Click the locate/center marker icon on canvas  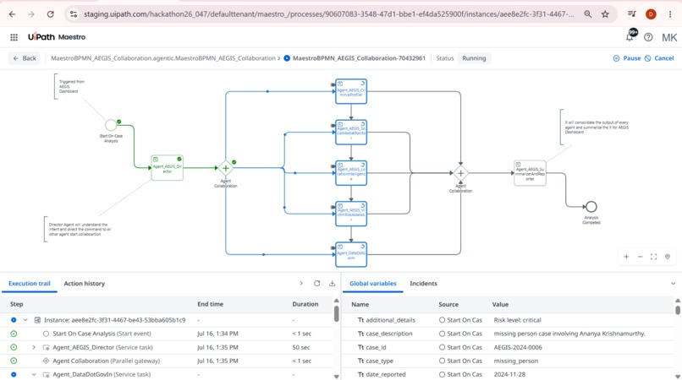(x=668, y=257)
